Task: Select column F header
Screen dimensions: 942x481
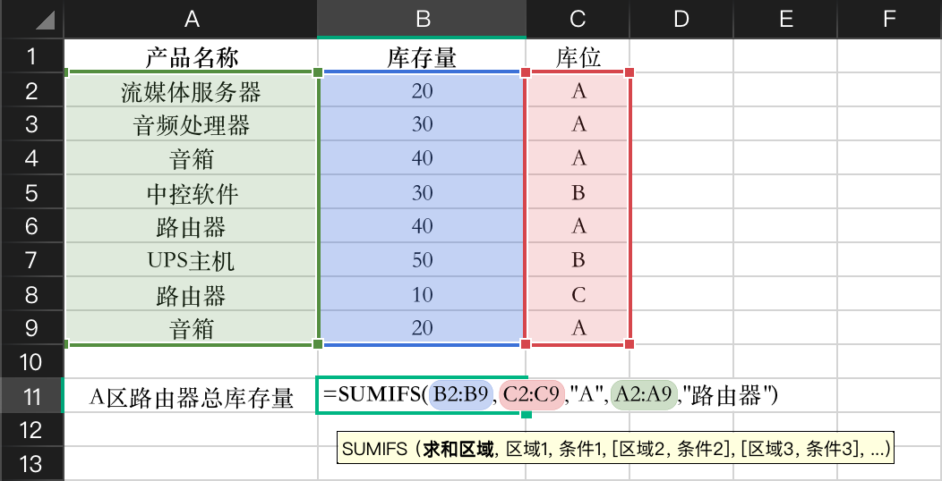Action: 889,19
